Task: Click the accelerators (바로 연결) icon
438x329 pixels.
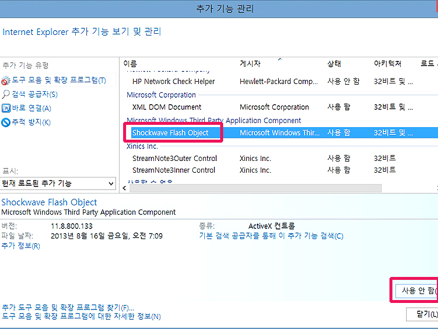Action: (x=6, y=108)
